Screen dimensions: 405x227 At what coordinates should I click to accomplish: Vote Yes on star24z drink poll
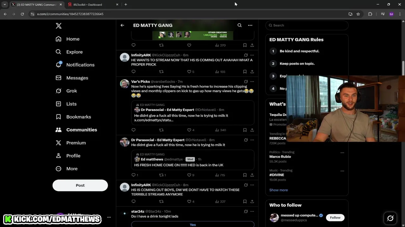click(193, 224)
